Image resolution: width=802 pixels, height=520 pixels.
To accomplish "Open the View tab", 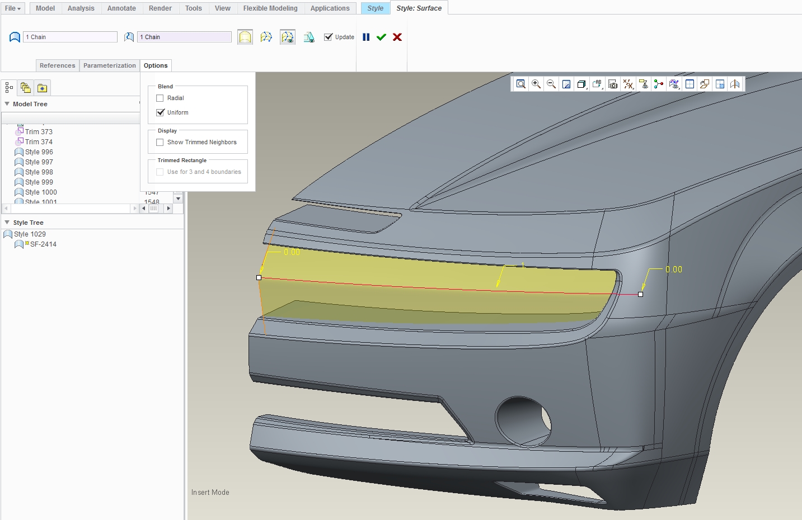I will tap(223, 8).
